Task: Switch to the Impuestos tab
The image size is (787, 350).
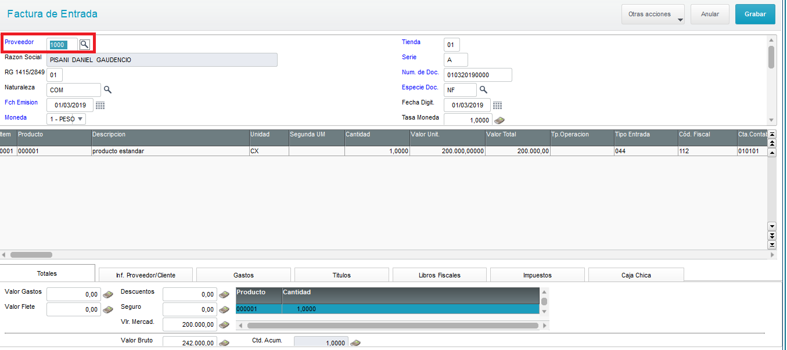Action: (537, 275)
